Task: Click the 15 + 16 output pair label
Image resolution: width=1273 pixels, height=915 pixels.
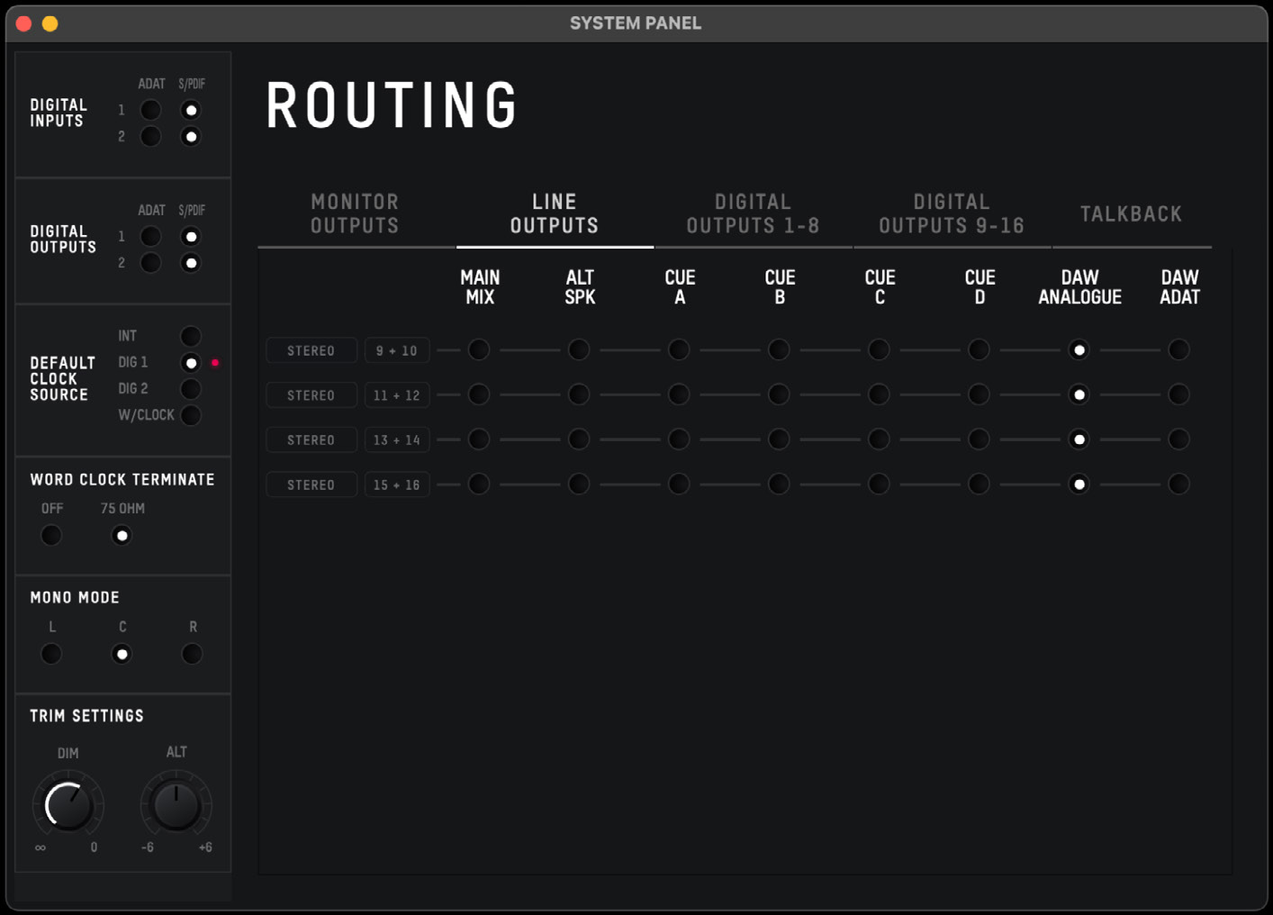Action: pyautogui.click(x=397, y=485)
